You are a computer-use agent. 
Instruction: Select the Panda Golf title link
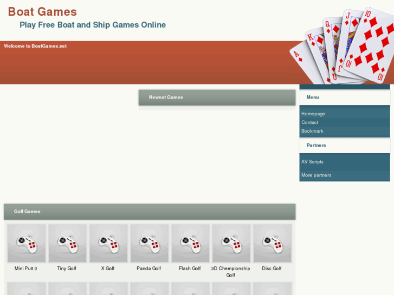pos(148,268)
